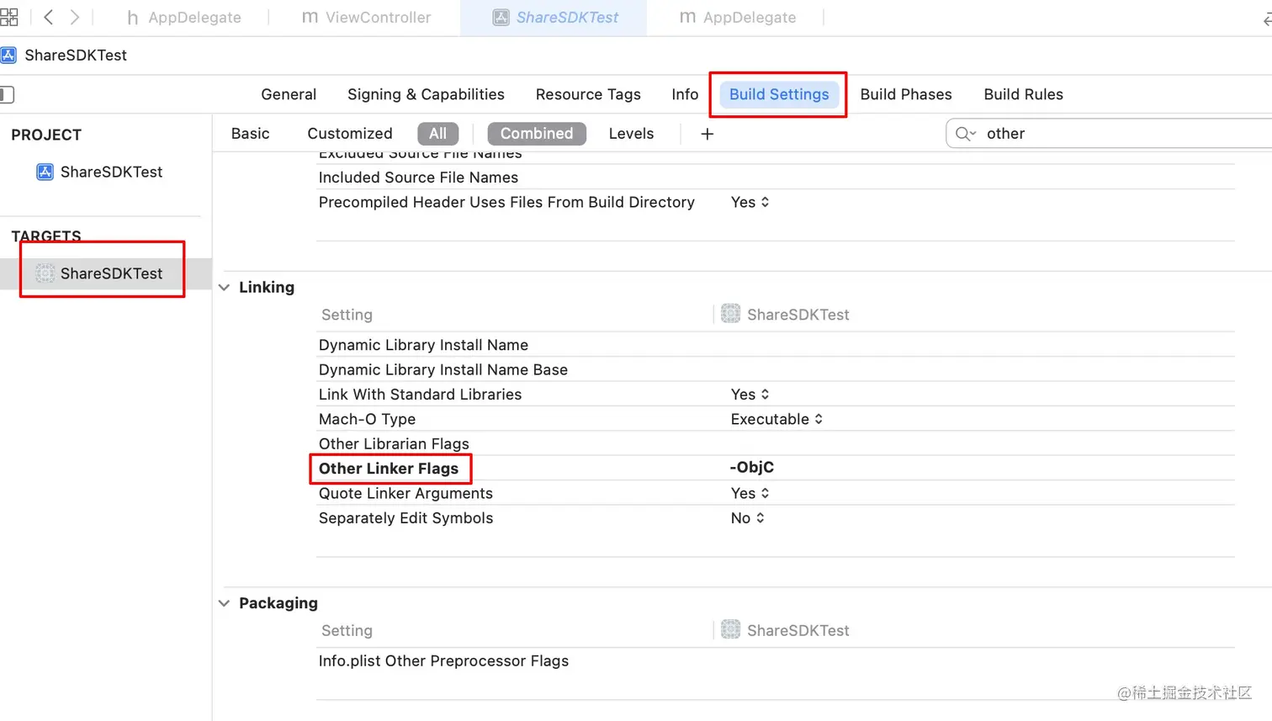Open the Info tab
This screenshot has height=721, width=1272.
685,94
